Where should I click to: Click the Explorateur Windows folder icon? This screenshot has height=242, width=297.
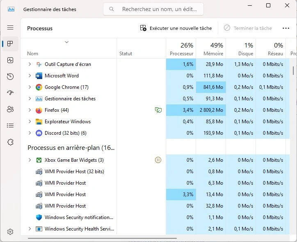pos(39,122)
